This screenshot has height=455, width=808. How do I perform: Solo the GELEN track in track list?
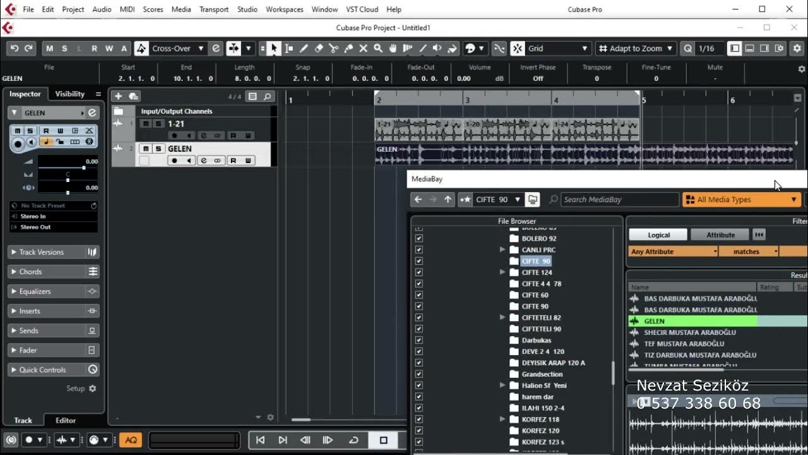coord(158,149)
